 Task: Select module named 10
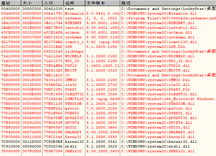[x=67, y=75]
